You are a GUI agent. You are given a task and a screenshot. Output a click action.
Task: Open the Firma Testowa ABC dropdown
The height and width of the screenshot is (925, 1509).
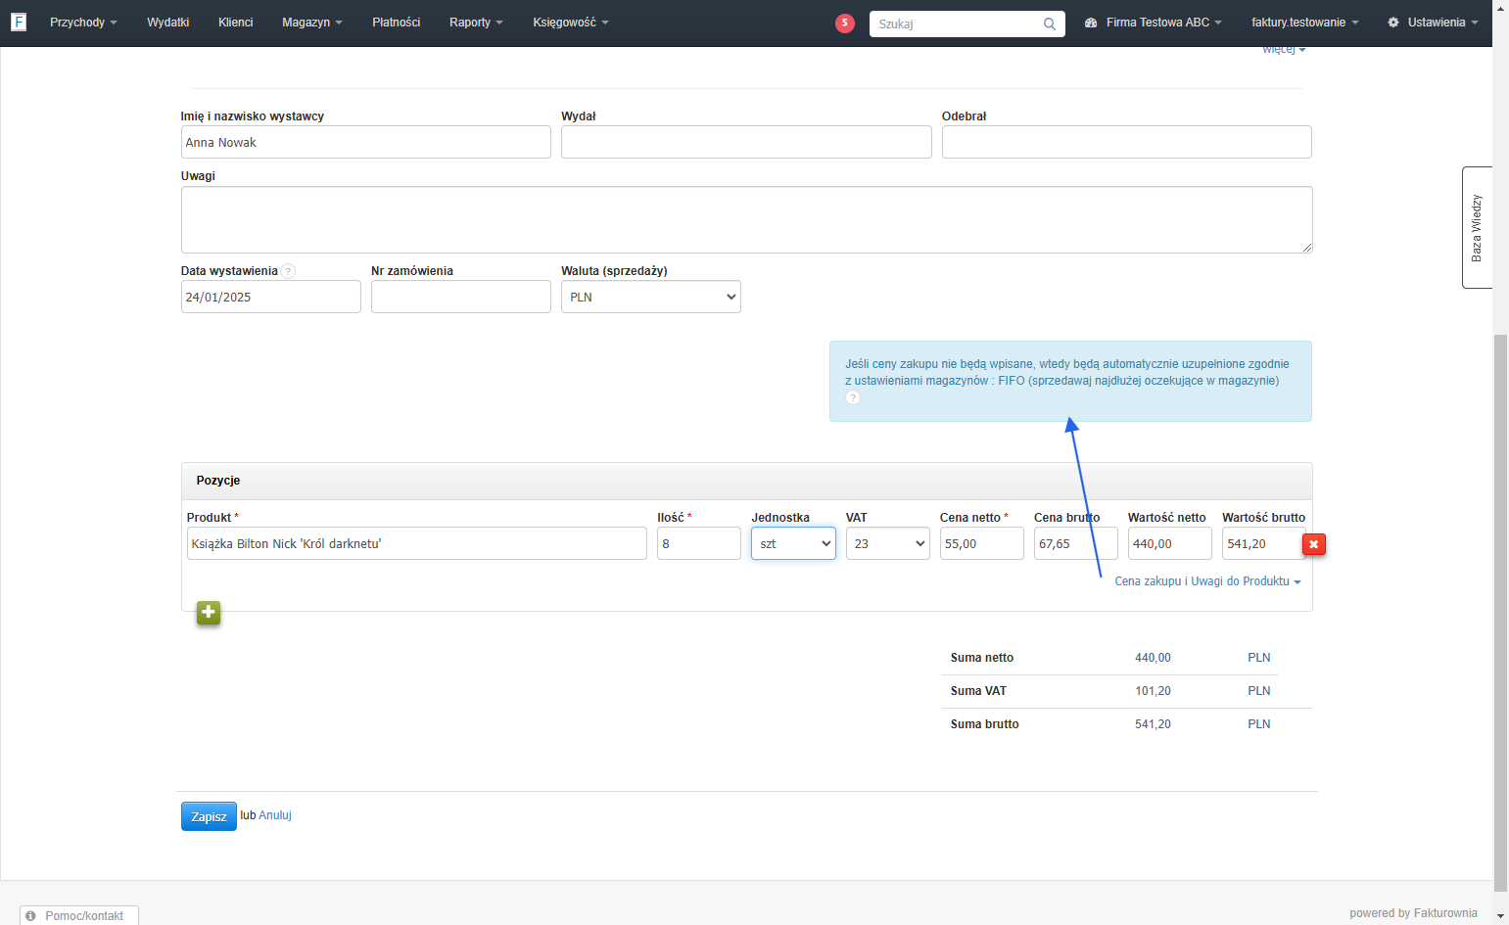coord(1154,23)
